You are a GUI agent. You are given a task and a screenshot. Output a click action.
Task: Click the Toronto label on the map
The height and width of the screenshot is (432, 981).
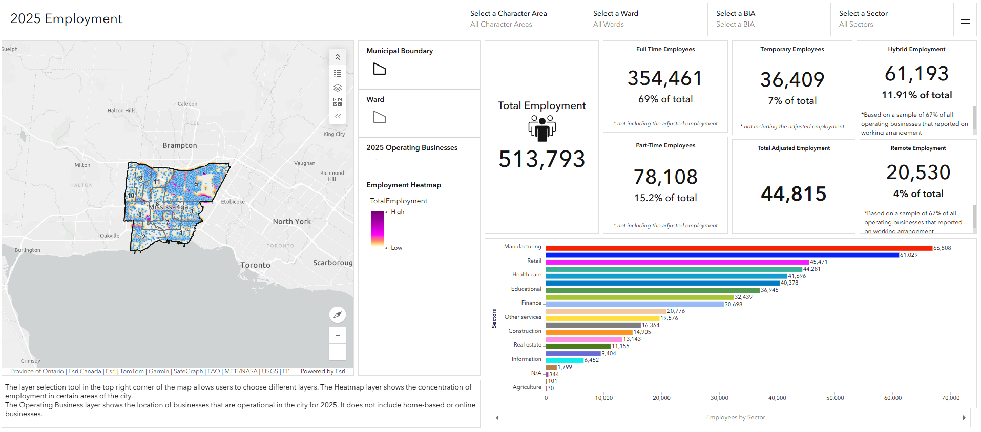[x=255, y=265]
